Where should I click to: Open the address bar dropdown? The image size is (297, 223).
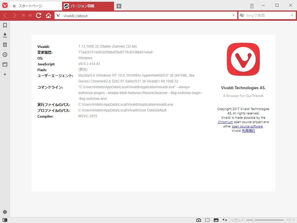tap(233, 15)
